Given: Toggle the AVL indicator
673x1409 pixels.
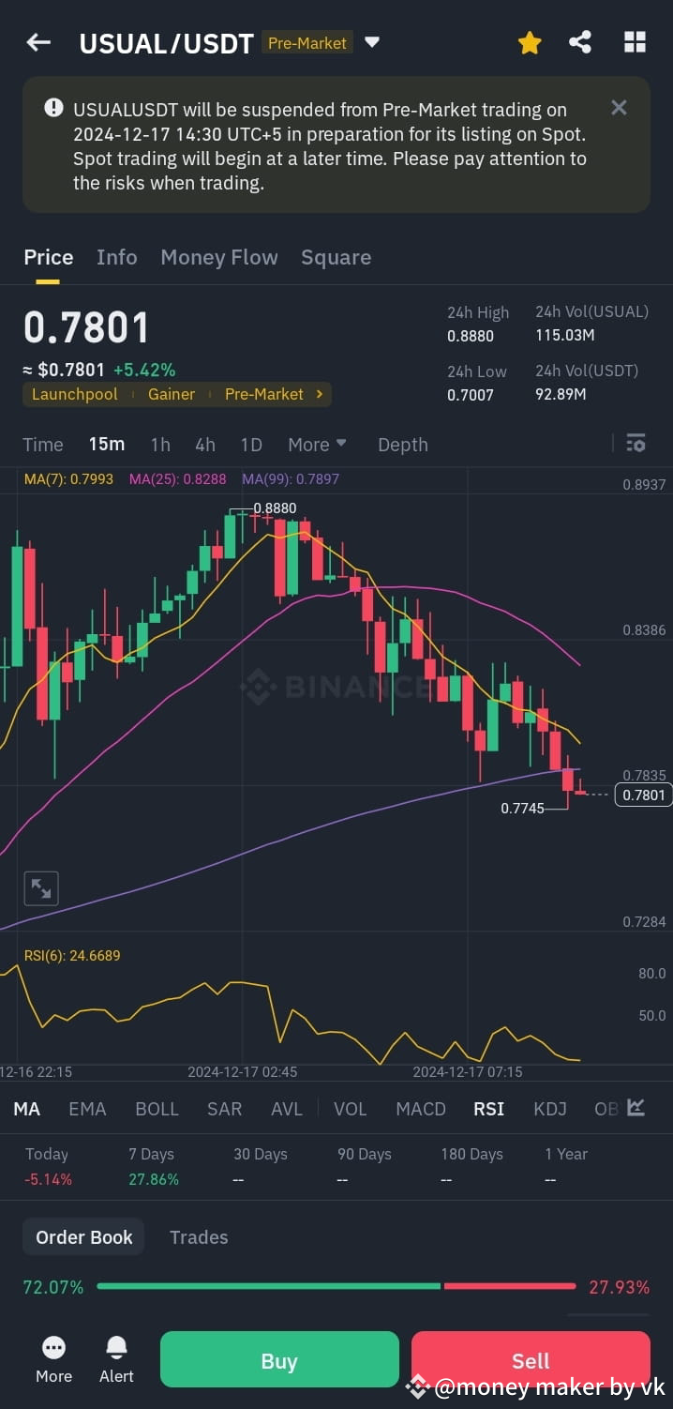Looking at the screenshot, I should click(x=287, y=1109).
